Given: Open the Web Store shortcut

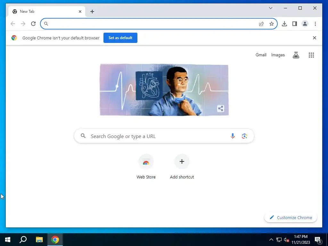Looking at the screenshot, I should point(146,167).
